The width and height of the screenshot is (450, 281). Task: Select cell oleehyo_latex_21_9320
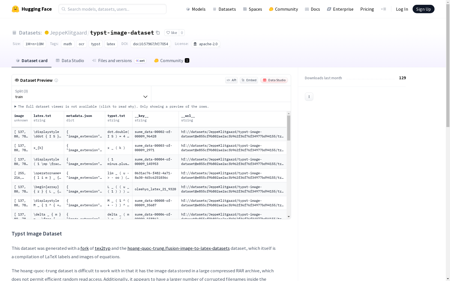click(156, 189)
